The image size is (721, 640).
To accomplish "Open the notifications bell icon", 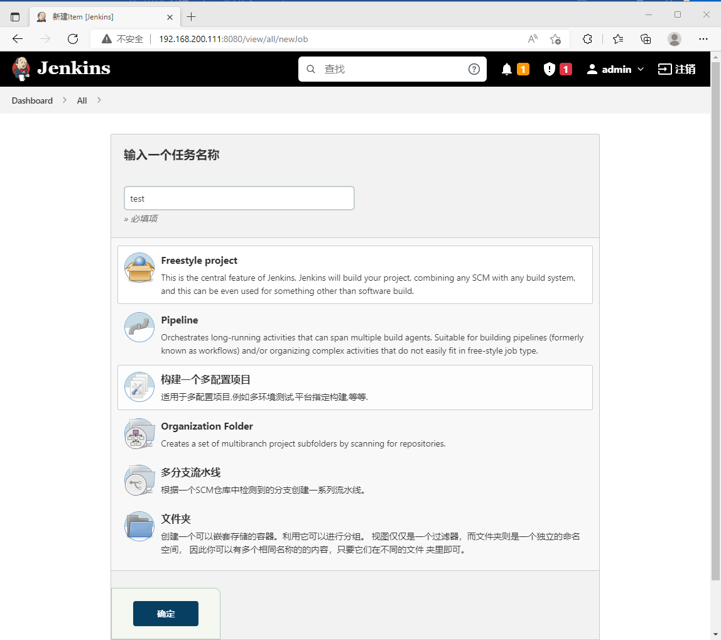I will [507, 69].
